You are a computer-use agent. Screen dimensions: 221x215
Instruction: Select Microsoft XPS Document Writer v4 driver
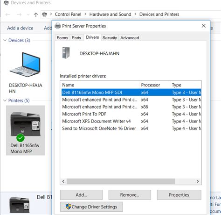point(131,121)
